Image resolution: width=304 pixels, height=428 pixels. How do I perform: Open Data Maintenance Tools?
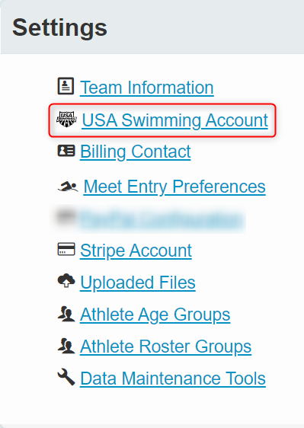point(173,378)
